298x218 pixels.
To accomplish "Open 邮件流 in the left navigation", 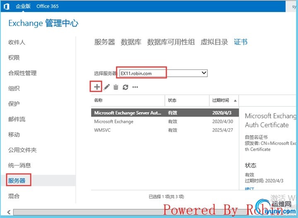I will pyautogui.click(x=17, y=119).
